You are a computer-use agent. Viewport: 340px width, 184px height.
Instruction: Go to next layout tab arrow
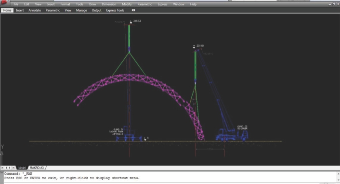[x=10, y=168]
